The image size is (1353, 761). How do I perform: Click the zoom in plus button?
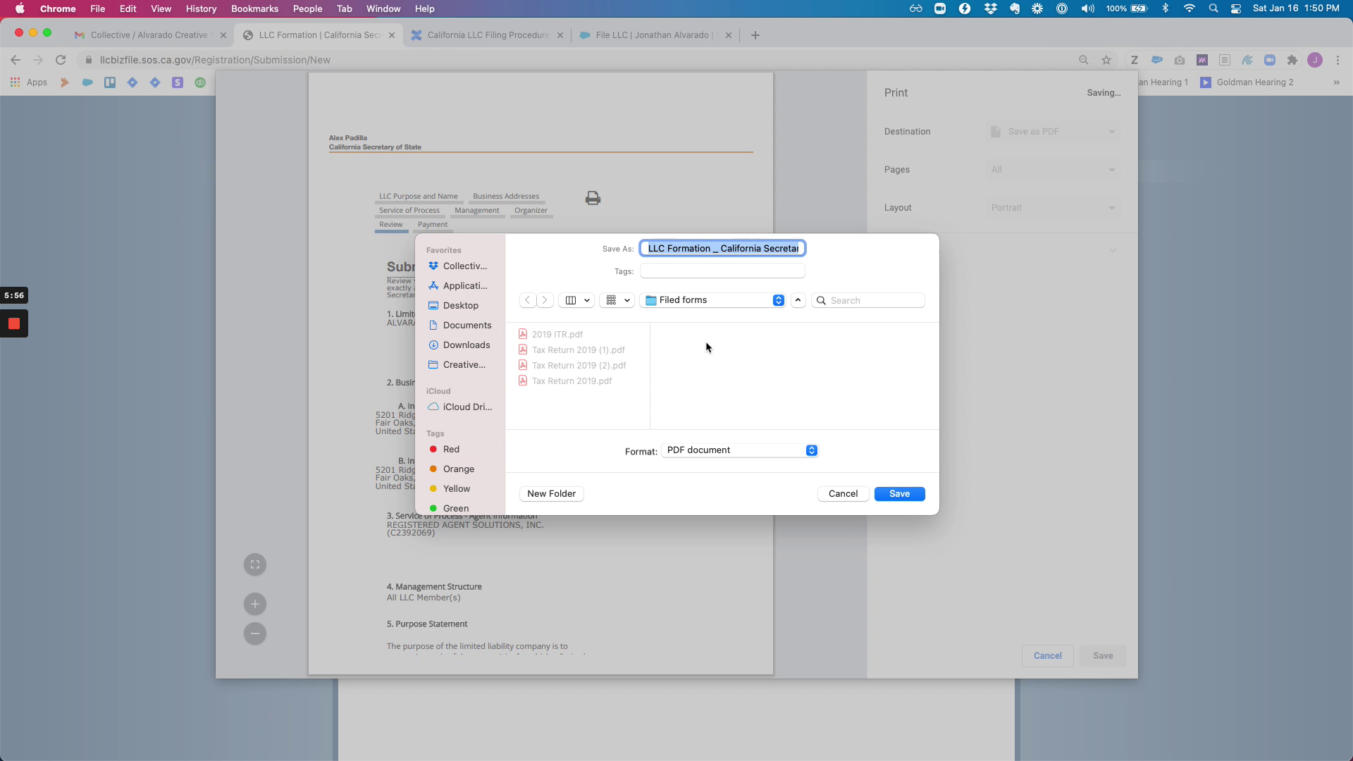point(255,604)
